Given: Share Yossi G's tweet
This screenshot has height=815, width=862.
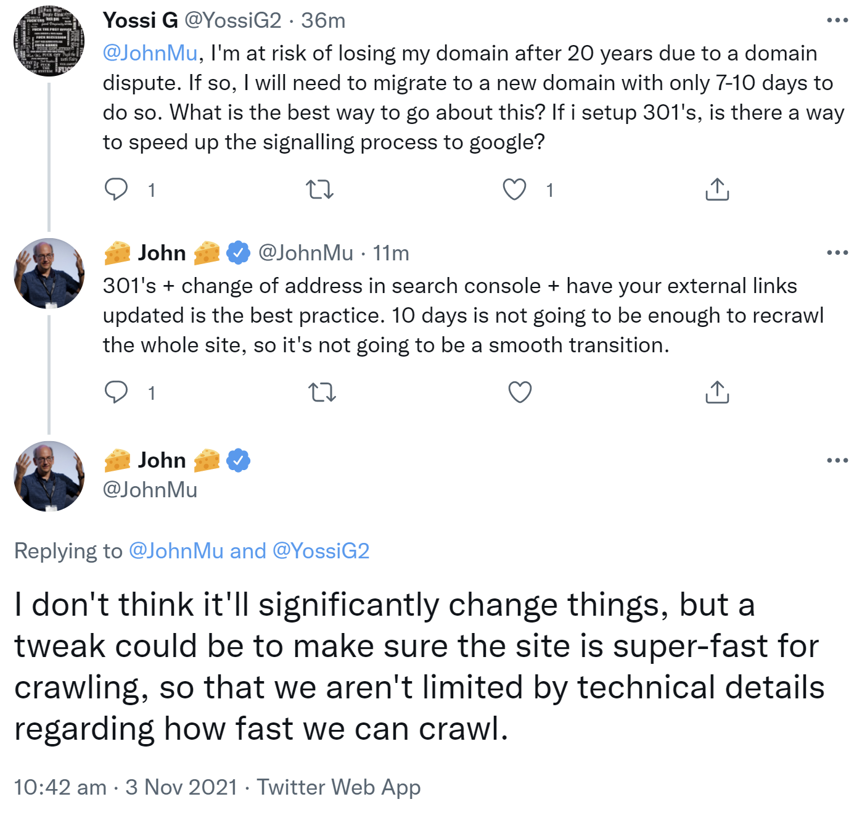Looking at the screenshot, I should point(716,189).
